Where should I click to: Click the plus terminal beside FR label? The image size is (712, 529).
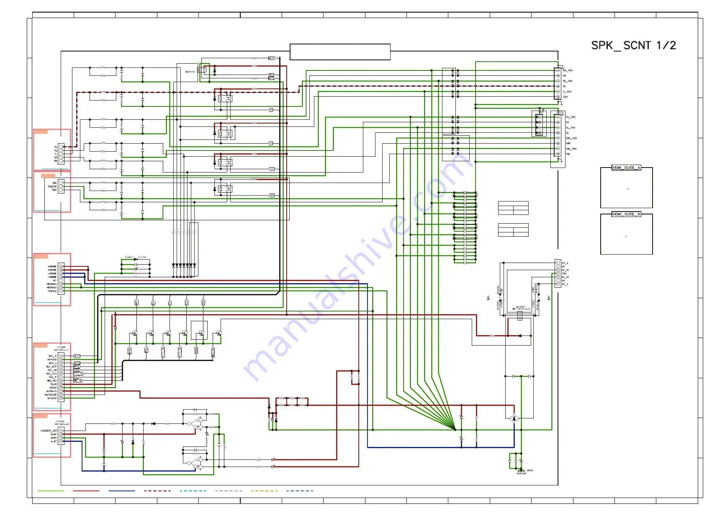(x=558, y=76)
